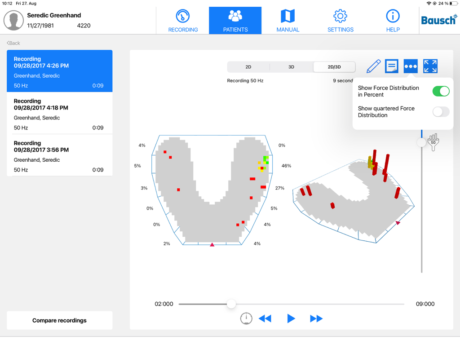Open the Patients section
460x345 pixels.
(x=235, y=20)
